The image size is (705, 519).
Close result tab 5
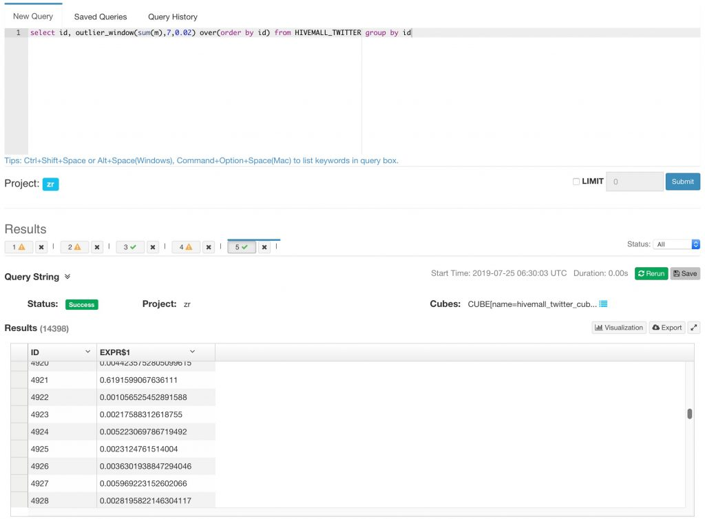264,247
